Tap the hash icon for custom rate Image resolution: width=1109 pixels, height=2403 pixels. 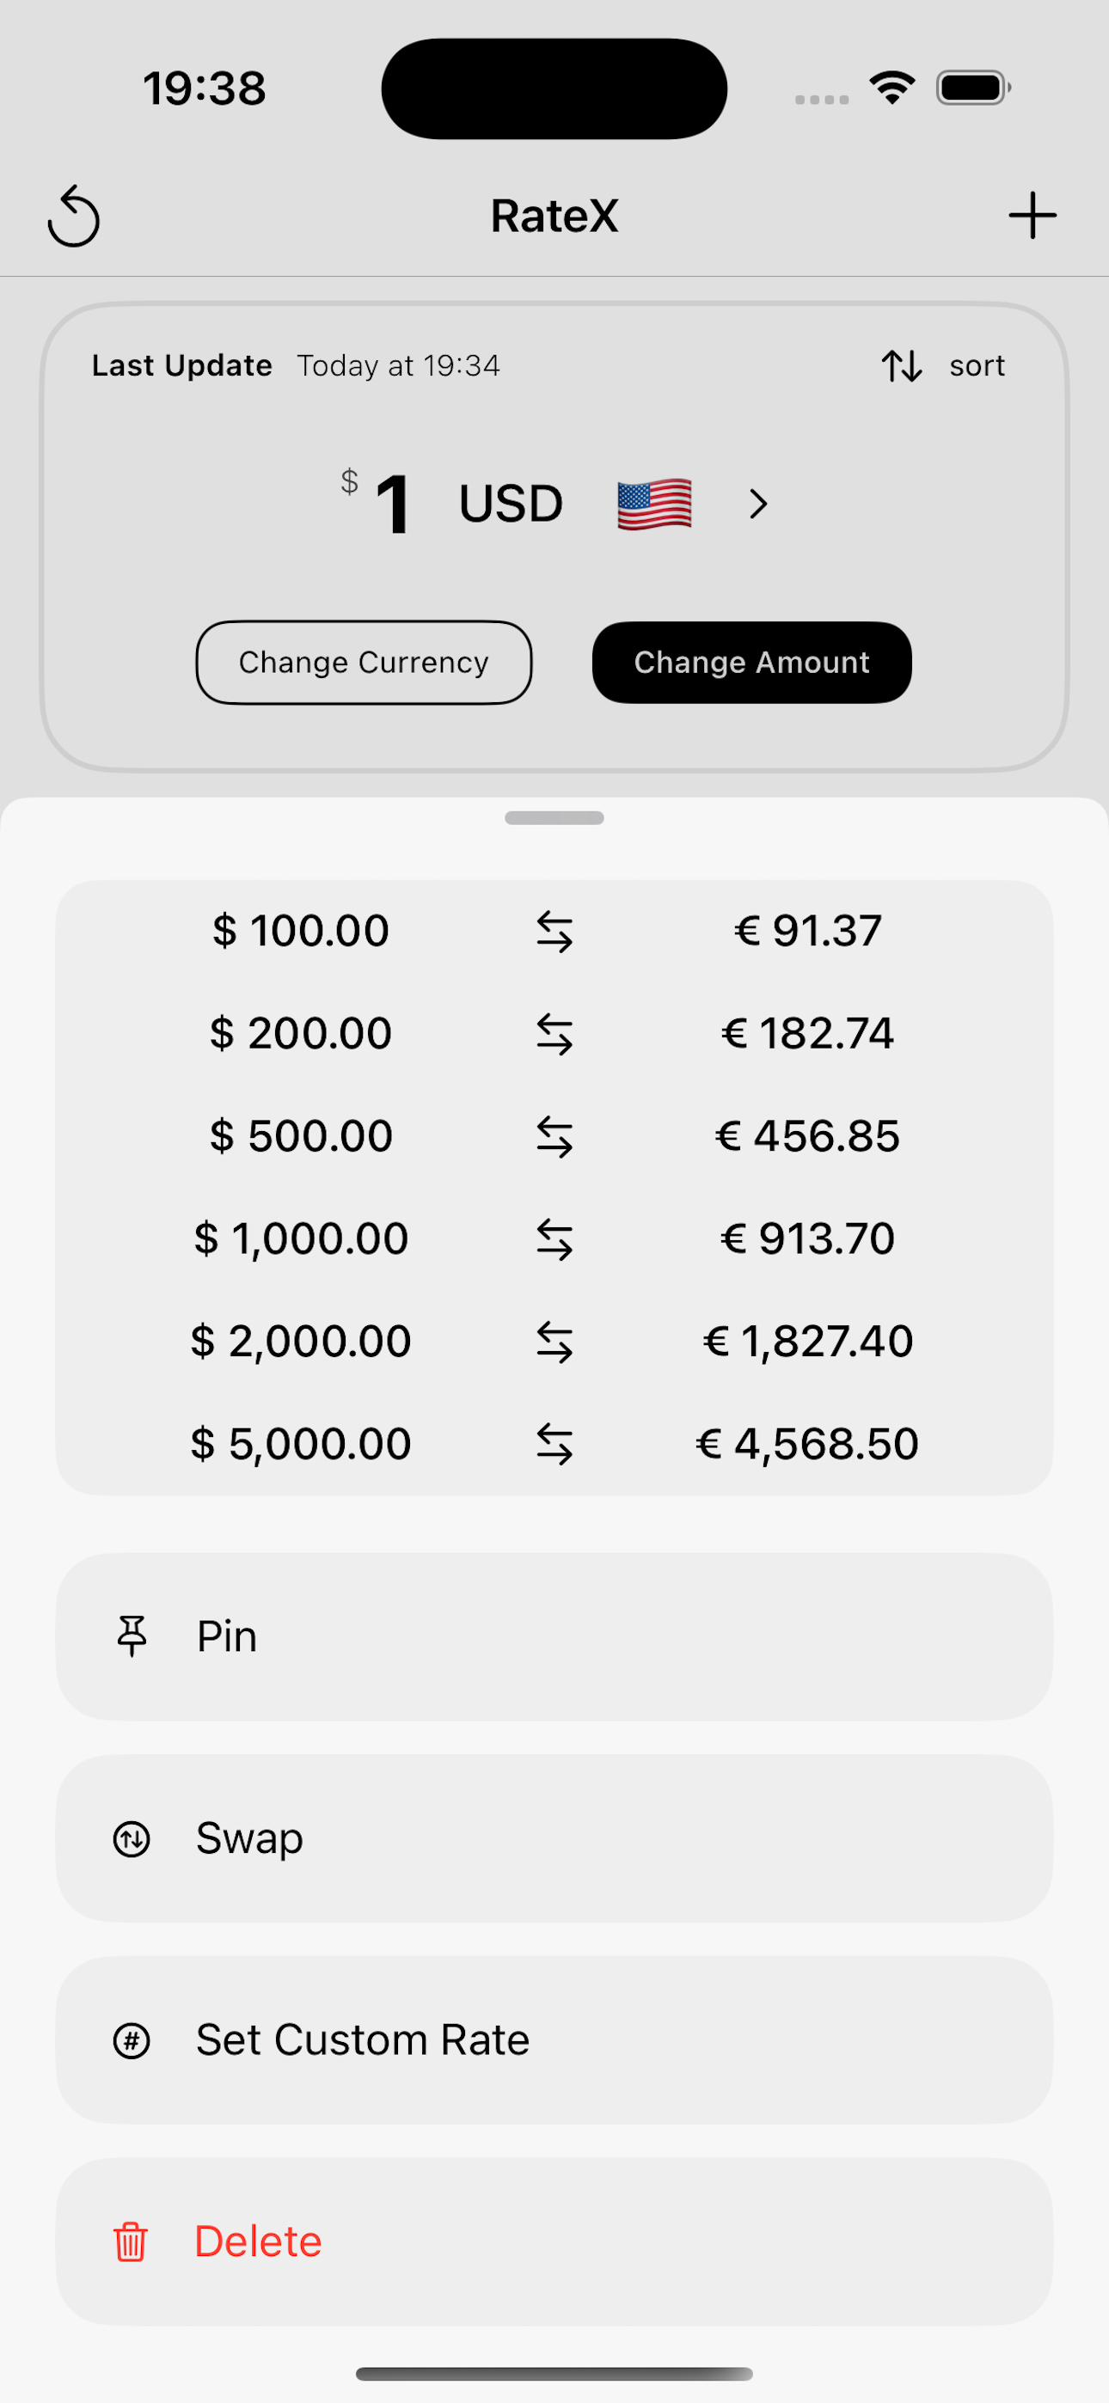132,2040
